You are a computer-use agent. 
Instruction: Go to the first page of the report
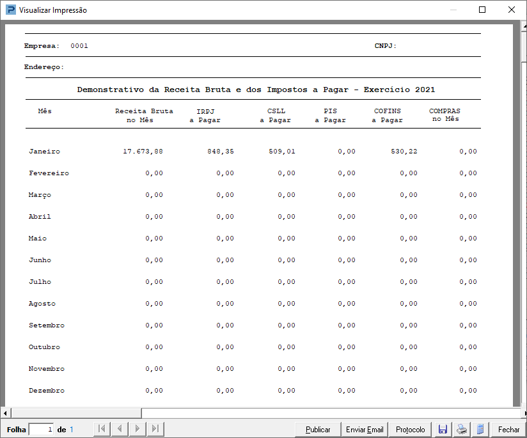click(102, 428)
